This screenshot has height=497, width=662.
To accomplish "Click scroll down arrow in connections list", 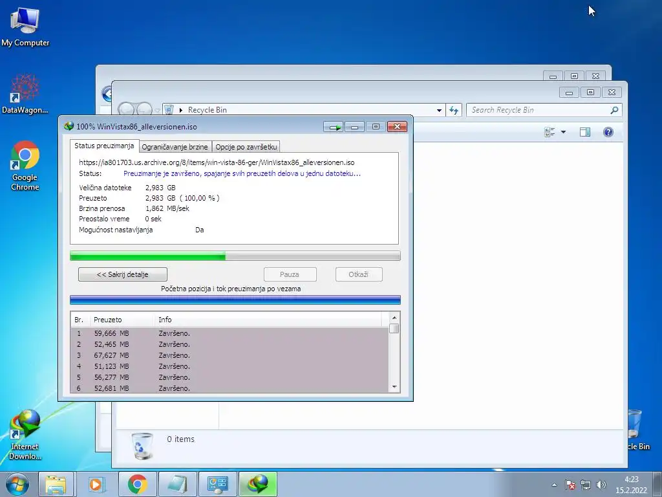I will pyautogui.click(x=394, y=387).
